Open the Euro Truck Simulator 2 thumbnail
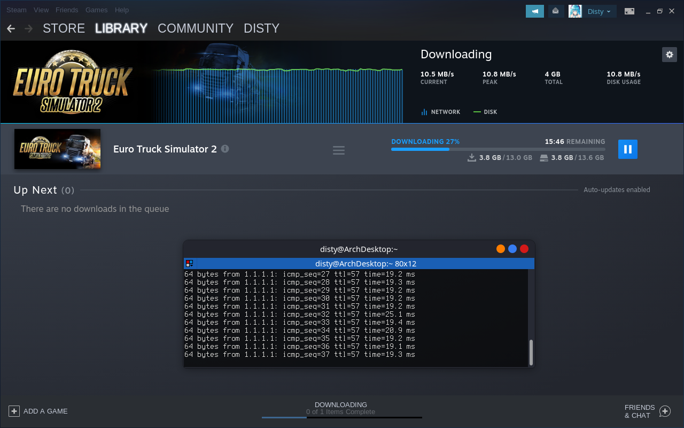684x428 pixels. click(x=57, y=149)
